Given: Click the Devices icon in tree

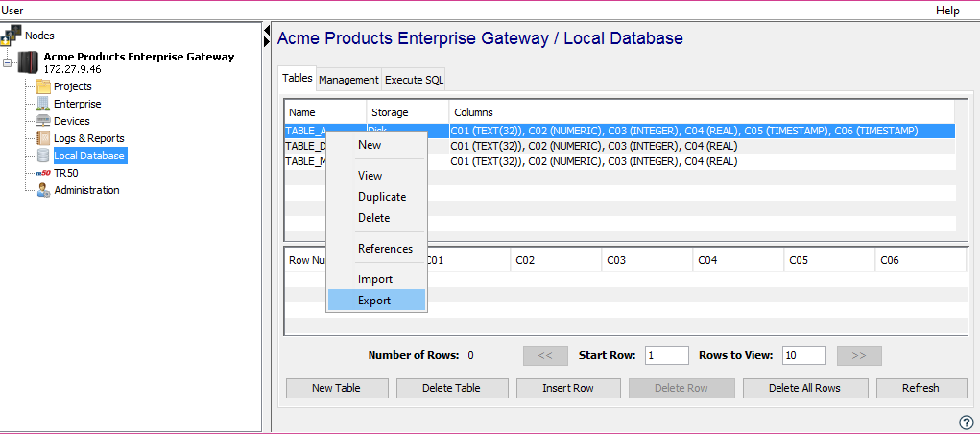Looking at the screenshot, I should pos(43,121).
